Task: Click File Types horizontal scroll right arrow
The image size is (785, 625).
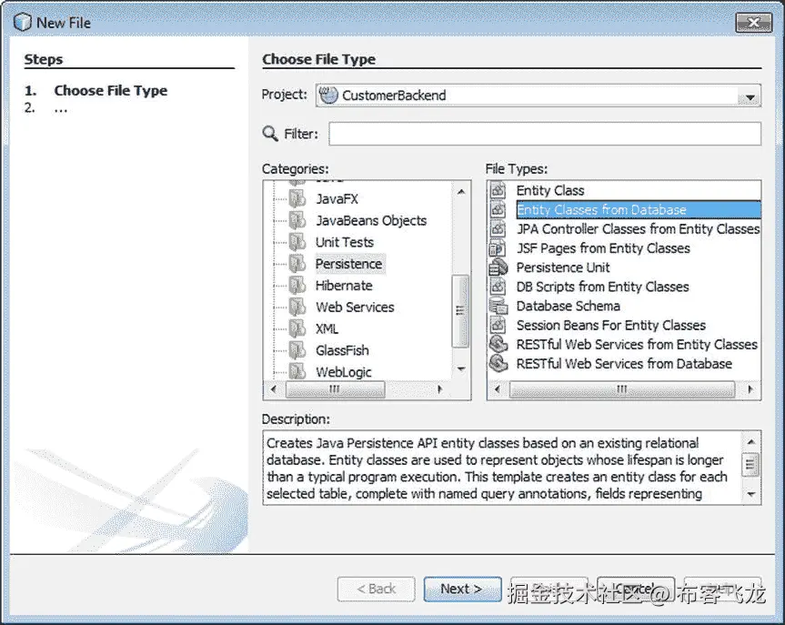Action: click(x=750, y=389)
